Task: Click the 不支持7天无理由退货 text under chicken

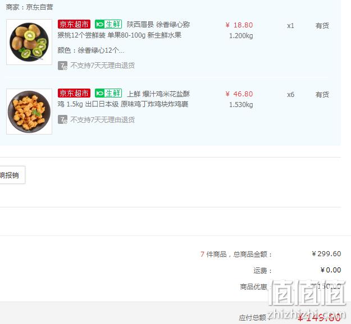Action: click(103, 120)
